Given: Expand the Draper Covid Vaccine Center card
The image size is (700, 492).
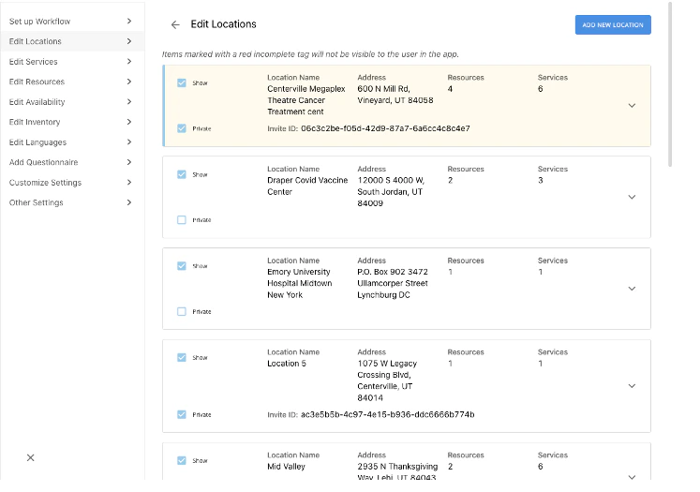Looking at the screenshot, I should click(x=632, y=197).
